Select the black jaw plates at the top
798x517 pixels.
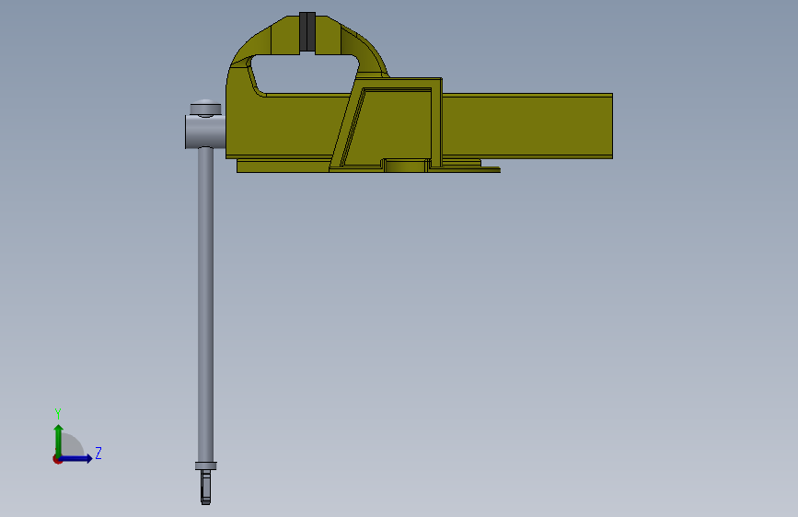coord(307,32)
